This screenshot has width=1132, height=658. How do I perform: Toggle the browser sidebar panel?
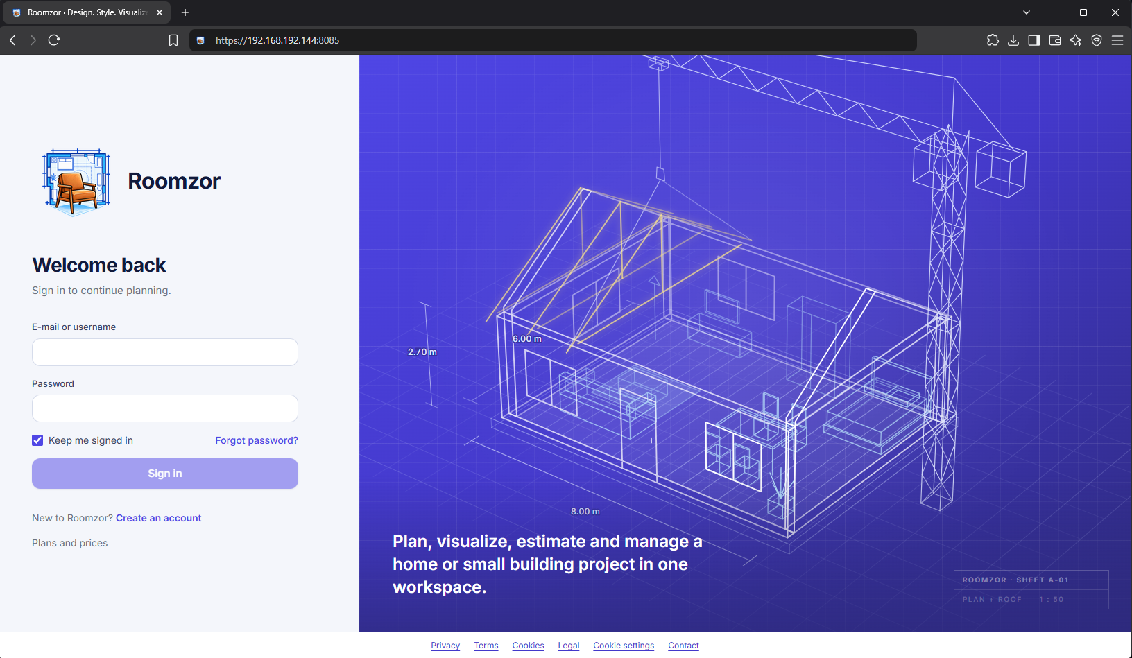click(x=1034, y=40)
